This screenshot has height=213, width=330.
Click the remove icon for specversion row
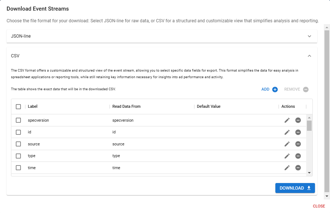(x=298, y=120)
